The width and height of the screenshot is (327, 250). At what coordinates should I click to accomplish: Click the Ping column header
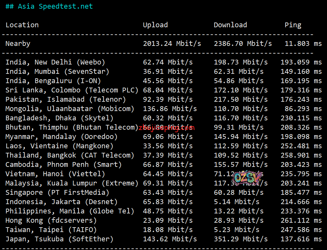293,25
